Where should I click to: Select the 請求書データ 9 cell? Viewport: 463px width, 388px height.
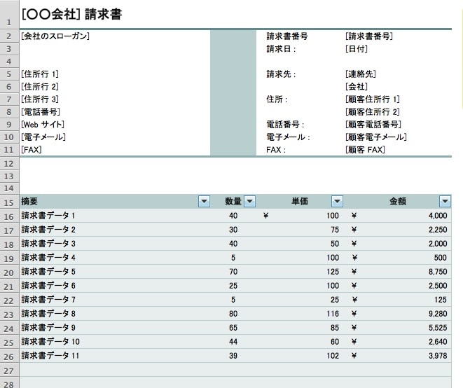click(48, 328)
